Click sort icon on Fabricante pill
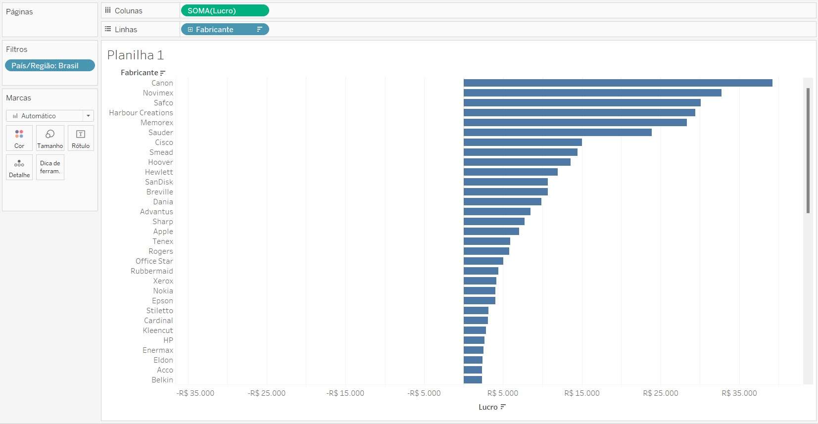The width and height of the screenshot is (818, 424). (259, 29)
